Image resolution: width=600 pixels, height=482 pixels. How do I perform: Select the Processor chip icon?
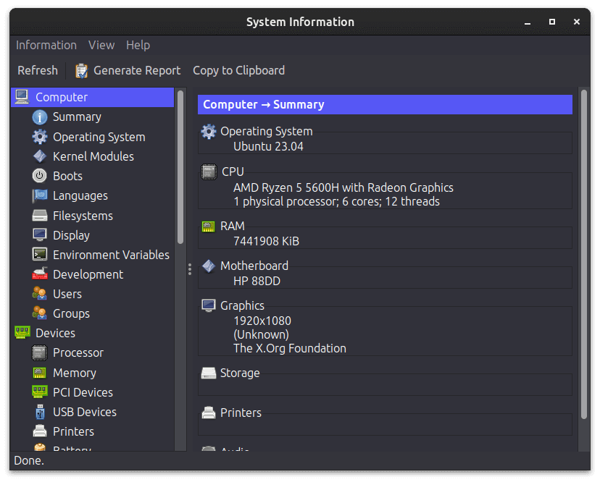[x=40, y=353]
